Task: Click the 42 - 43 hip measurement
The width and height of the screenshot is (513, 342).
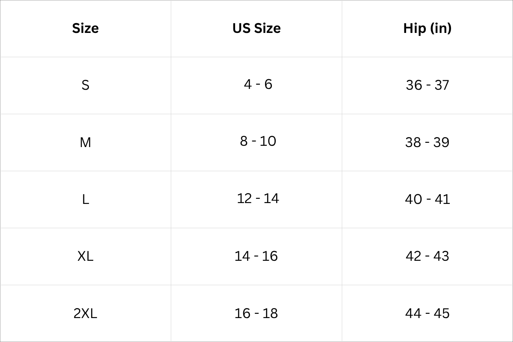Action: point(427,256)
